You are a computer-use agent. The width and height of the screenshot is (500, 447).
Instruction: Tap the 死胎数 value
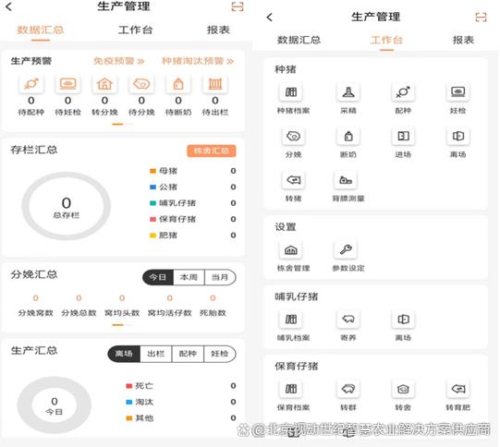213,298
